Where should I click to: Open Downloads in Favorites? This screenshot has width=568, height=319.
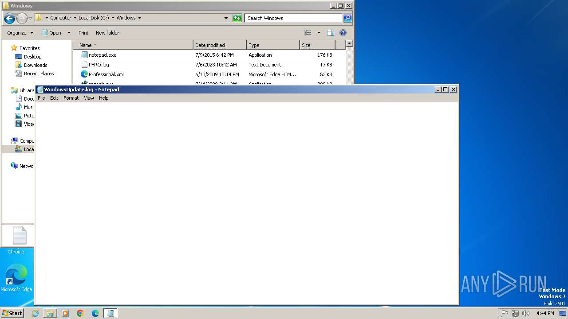[35, 65]
